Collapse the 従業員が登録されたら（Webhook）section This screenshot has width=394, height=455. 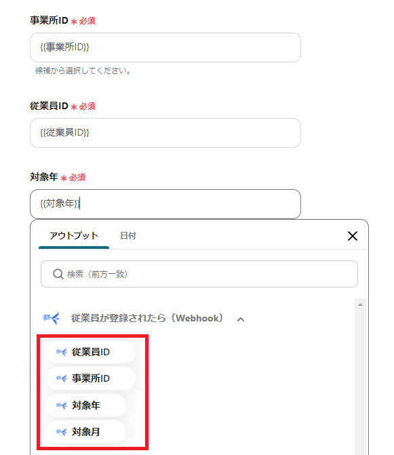pos(241,319)
